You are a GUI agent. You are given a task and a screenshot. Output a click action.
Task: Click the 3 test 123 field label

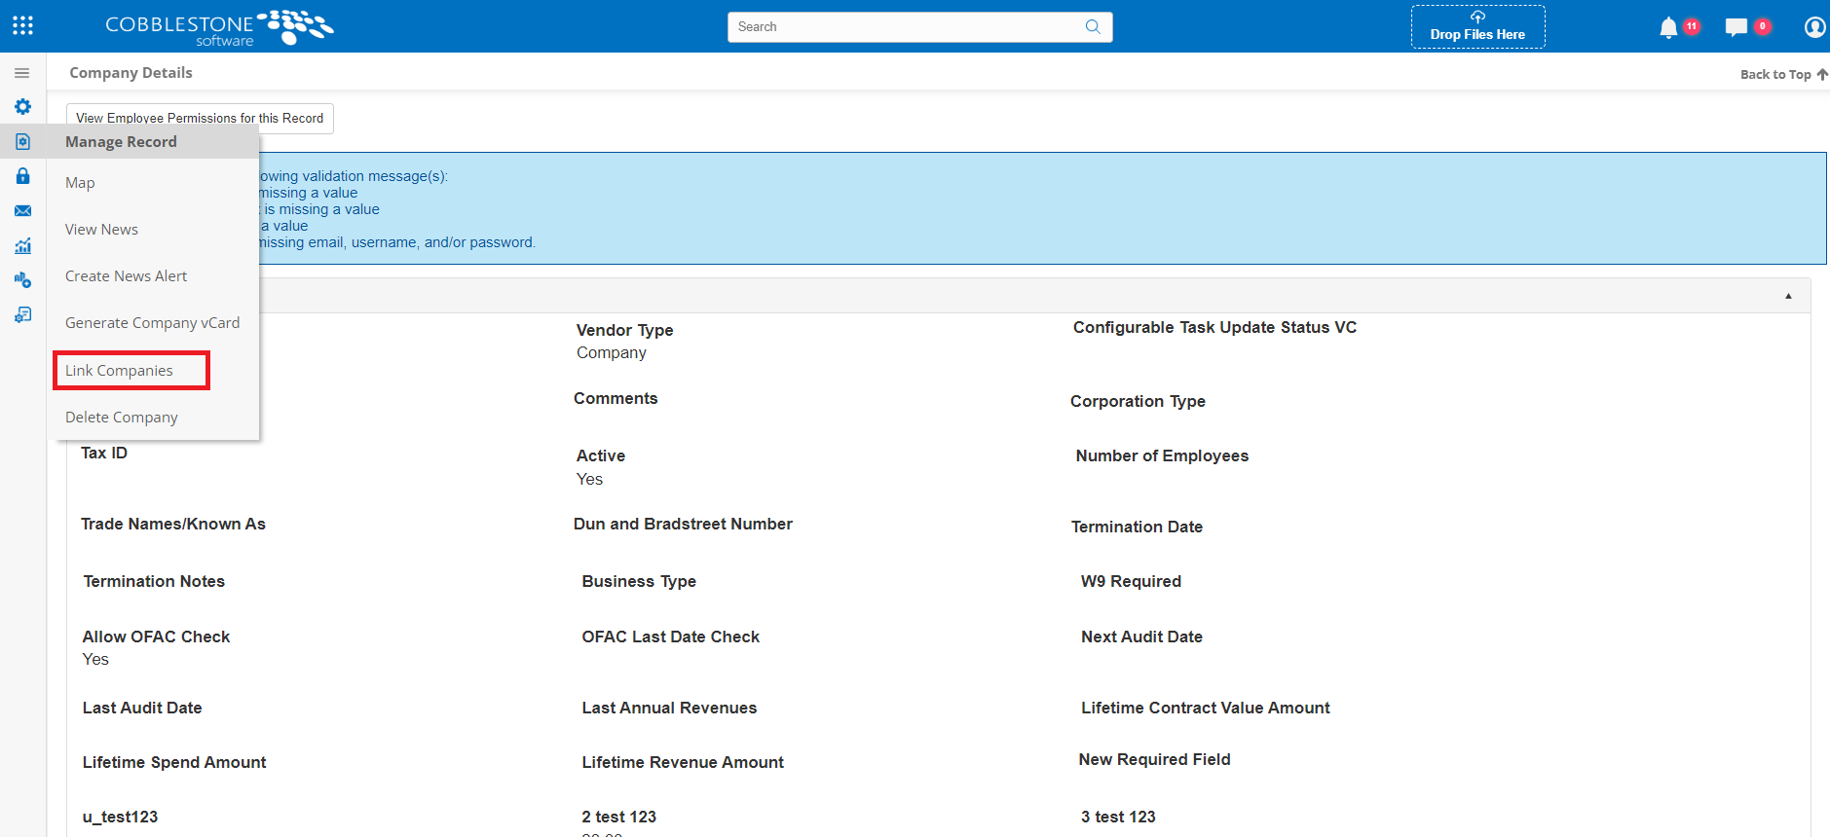click(x=1118, y=818)
